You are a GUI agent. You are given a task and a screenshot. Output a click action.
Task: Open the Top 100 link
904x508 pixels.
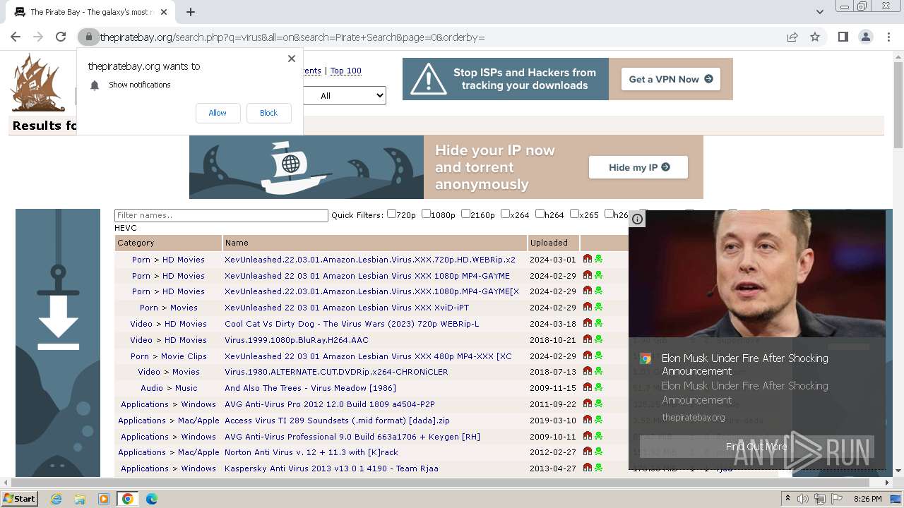[x=346, y=71]
